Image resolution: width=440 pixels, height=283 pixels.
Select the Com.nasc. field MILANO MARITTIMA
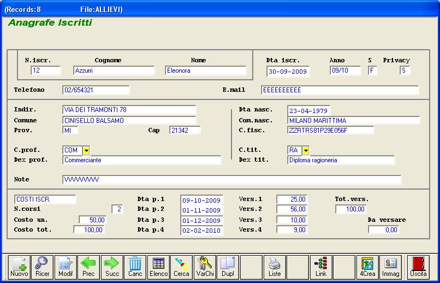click(354, 120)
